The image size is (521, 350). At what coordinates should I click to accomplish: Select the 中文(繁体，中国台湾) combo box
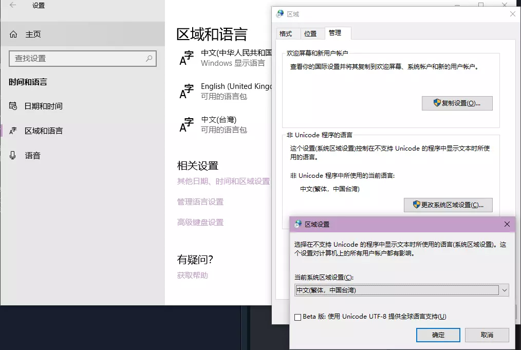tap(402, 290)
